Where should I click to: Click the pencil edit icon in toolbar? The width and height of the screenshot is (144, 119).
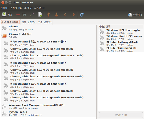32,15
